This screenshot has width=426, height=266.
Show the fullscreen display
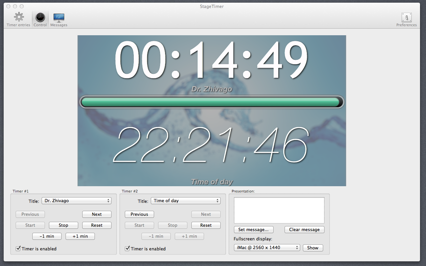pyautogui.click(x=313, y=248)
